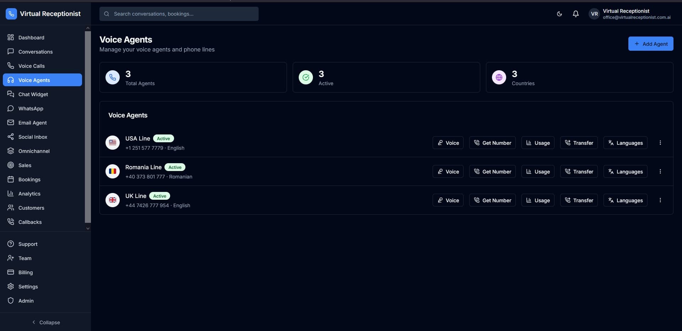Click the Romania flag agent icon
682x331 pixels.
(x=113, y=171)
